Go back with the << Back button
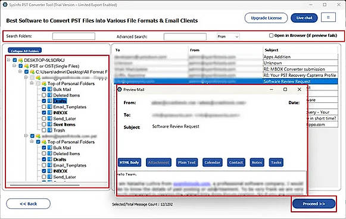 click(x=28, y=204)
